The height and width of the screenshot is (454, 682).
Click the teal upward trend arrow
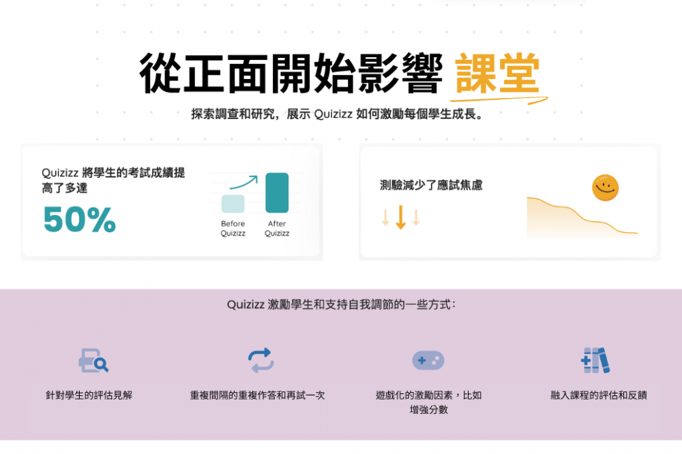point(243,182)
